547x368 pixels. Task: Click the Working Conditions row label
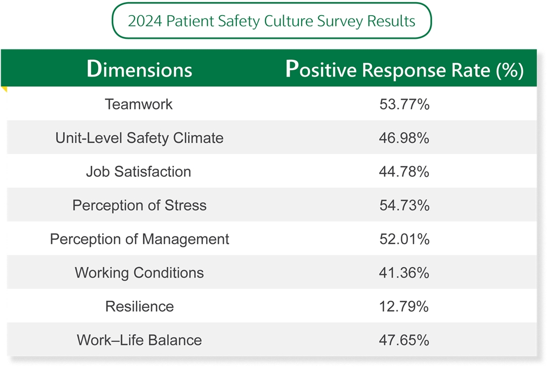(139, 273)
